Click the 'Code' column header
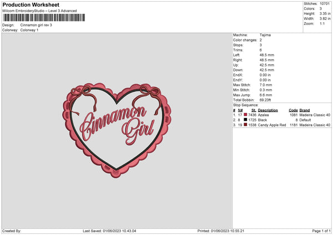This screenshot has height=235, width=333. pyautogui.click(x=293, y=110)
